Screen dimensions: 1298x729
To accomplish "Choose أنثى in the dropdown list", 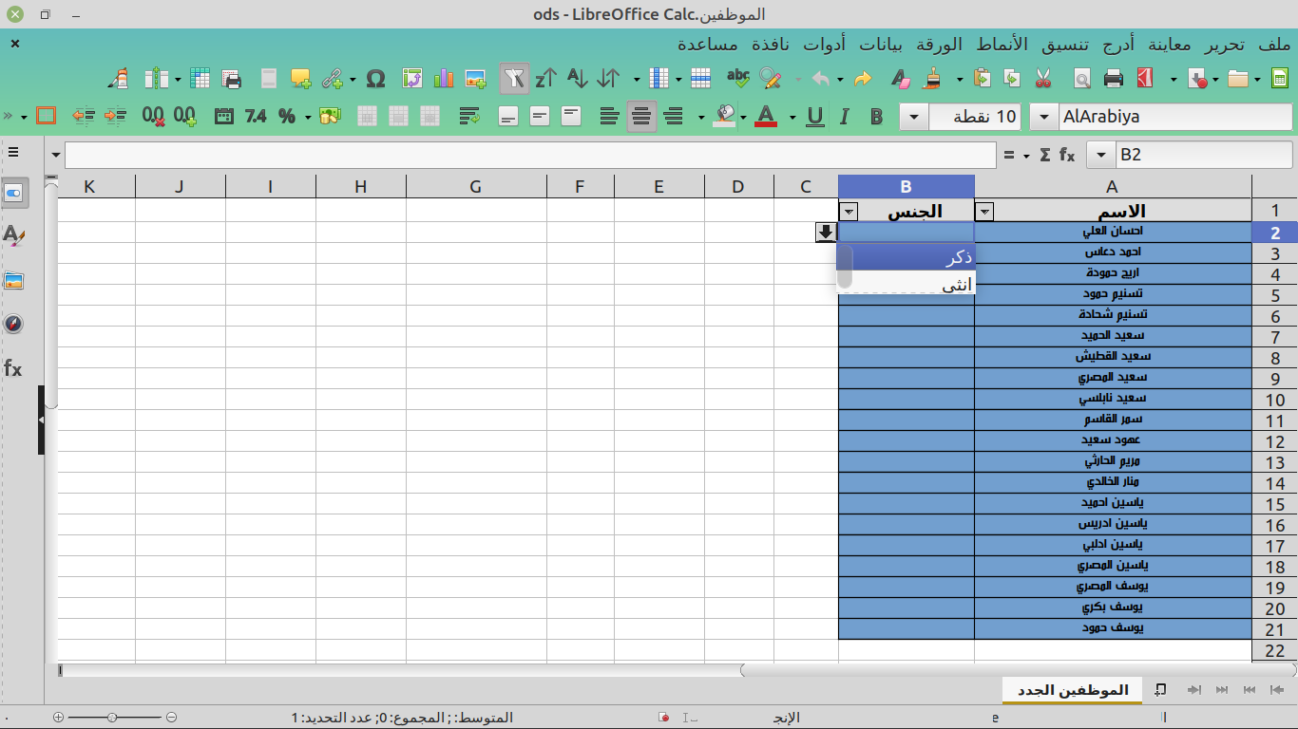I will [x=956, y=285].
